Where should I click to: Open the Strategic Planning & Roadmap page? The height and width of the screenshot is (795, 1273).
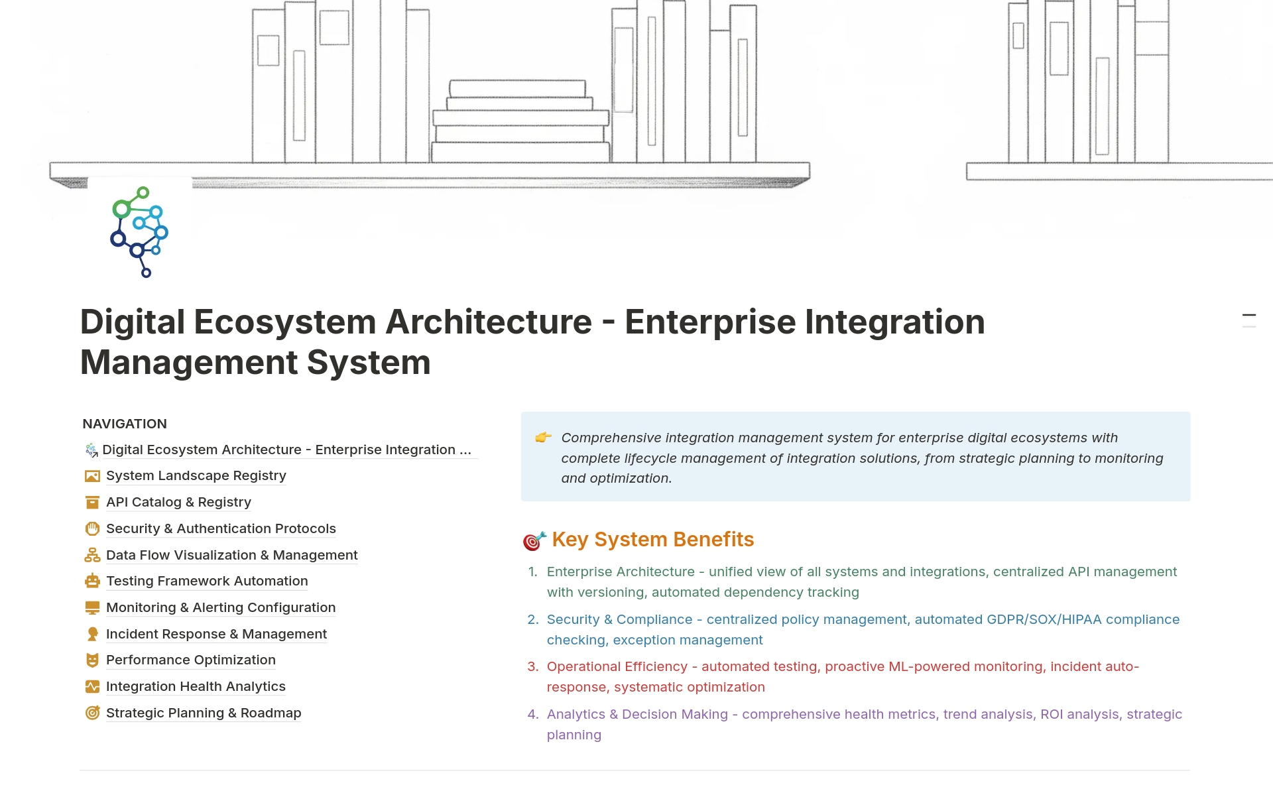point(204,713)
